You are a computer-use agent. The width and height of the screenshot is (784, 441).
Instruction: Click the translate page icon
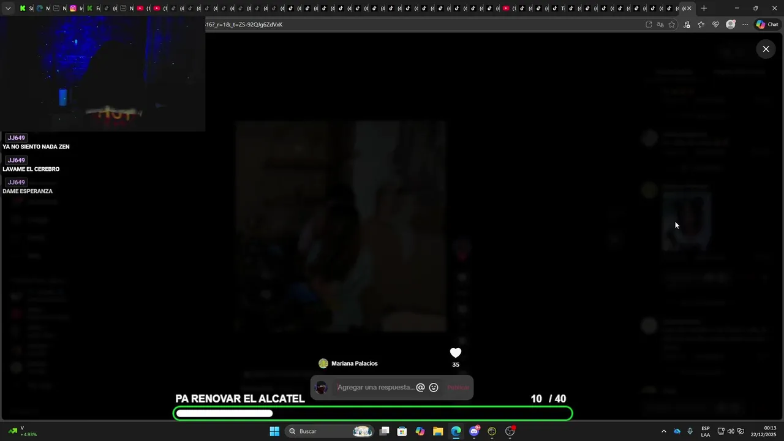coord(660,24)
